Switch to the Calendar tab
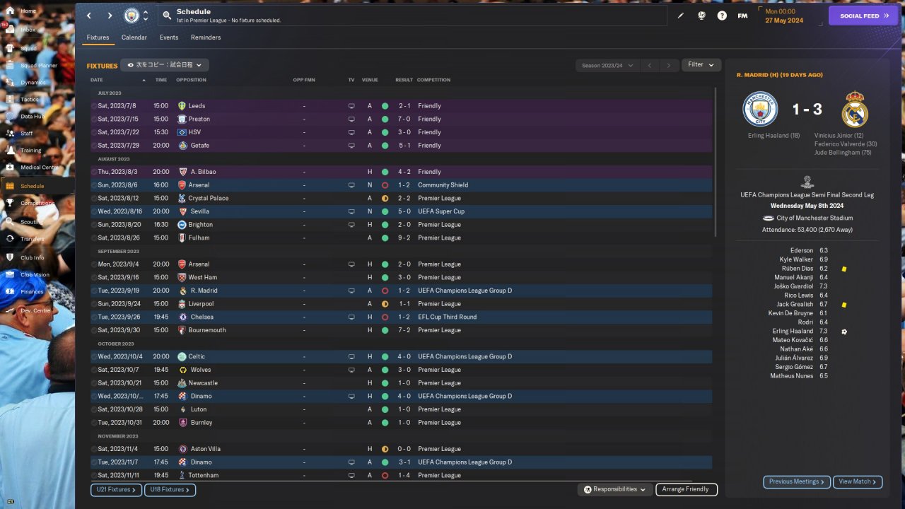Viewport: 905px width, 509px height. [x=134, y=37]
